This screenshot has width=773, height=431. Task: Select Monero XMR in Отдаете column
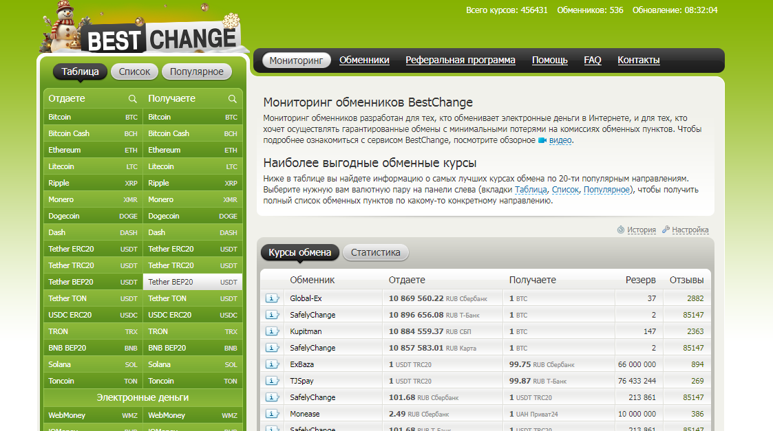pos(93,199)
